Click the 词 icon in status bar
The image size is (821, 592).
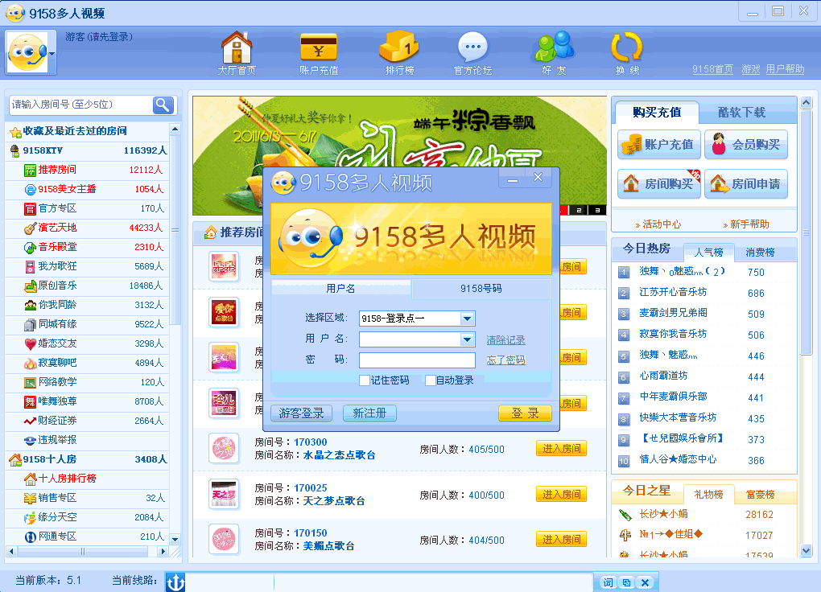point(608,582)
